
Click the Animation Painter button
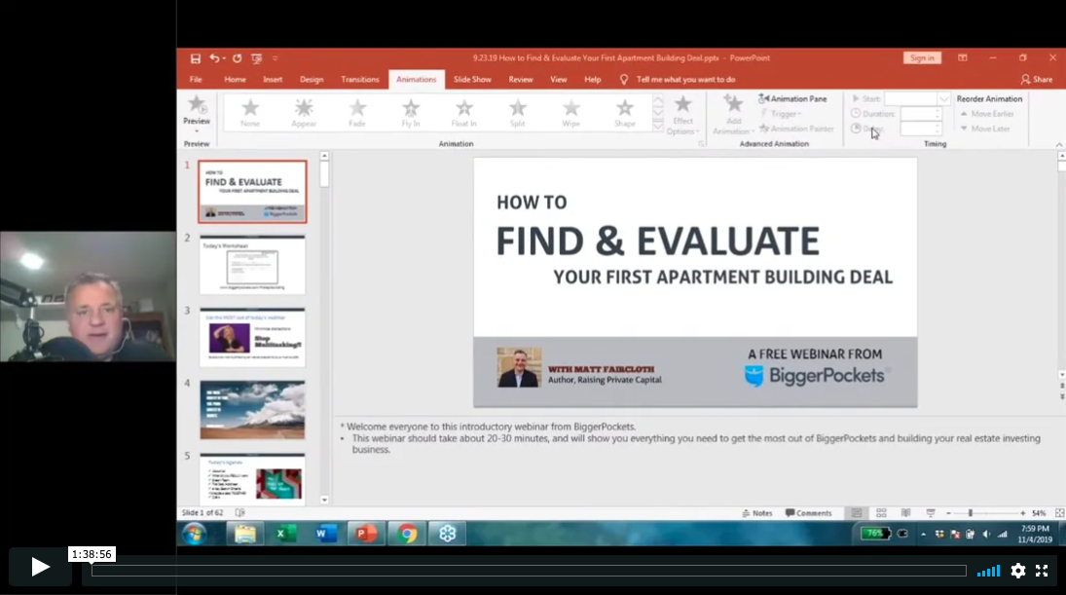[796, 129]
